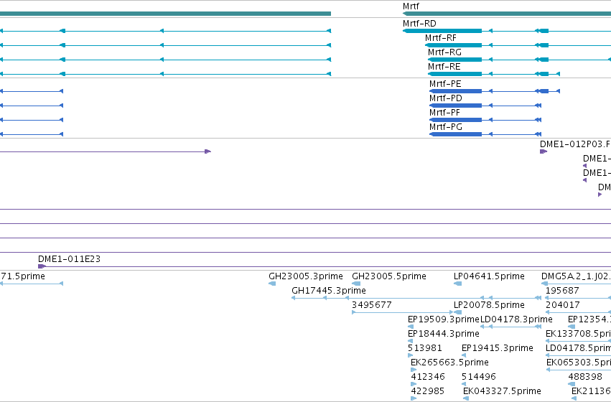This screenshot has height=402, width=611.
Task: Click the 514496 feature label
Action: (x=478, y=377)
